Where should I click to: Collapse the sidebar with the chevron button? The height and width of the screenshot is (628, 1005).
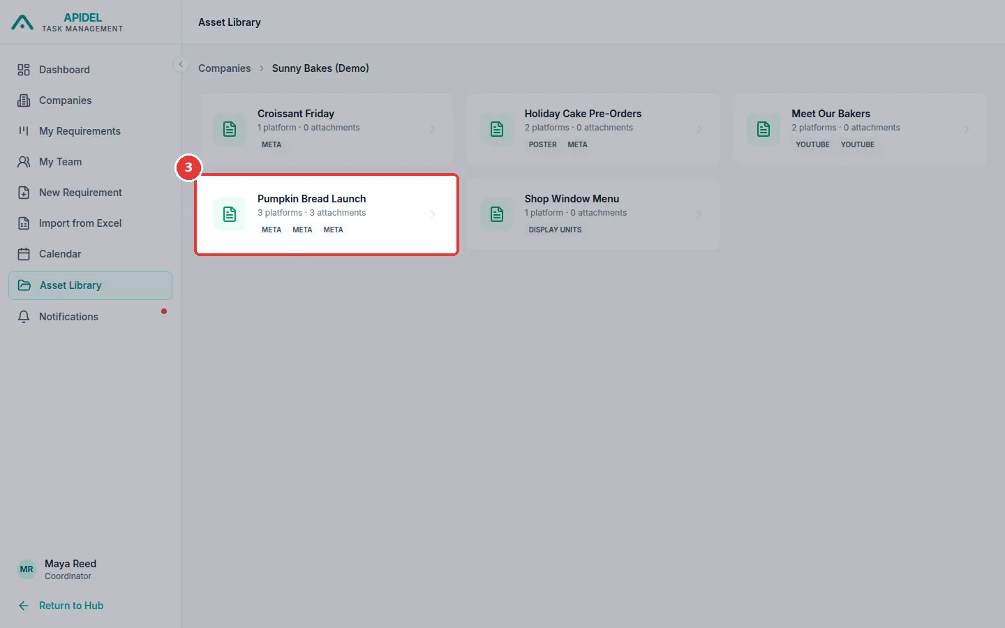181,64
